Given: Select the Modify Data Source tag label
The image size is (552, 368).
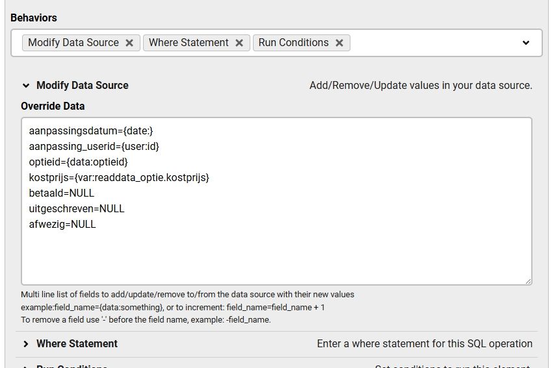Looking at the screenshot, I should [73, 43].
